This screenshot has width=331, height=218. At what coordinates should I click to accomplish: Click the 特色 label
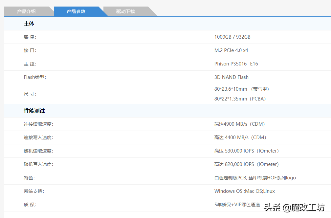pyautogui.click(x=29, y=178)
